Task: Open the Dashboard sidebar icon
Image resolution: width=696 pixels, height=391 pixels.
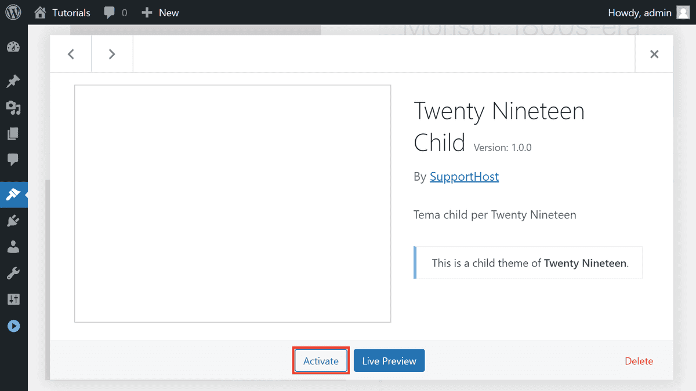Action: (13, 47)
